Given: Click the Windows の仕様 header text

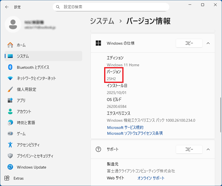Looking at the screenshot, I should click(x=121, y=43).
